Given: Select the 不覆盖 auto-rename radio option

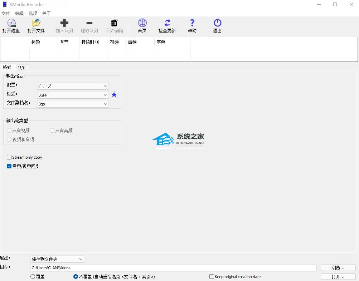Looking at the screenshot, I should tap(76, 277).
